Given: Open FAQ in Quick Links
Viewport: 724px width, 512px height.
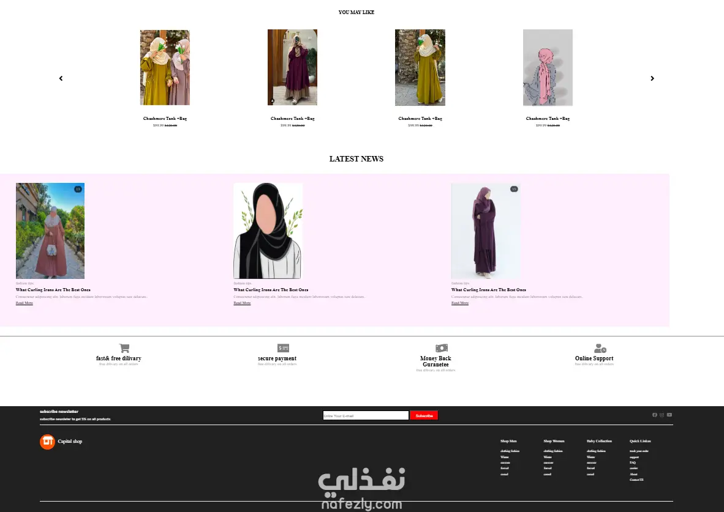Looking at the screenshot, I should (x=633, y=462).
